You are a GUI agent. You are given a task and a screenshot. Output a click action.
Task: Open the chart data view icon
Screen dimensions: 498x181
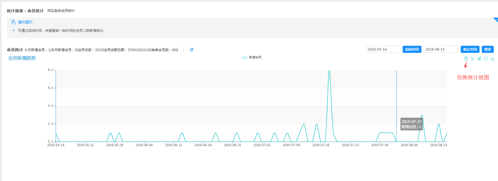(466, 59)
